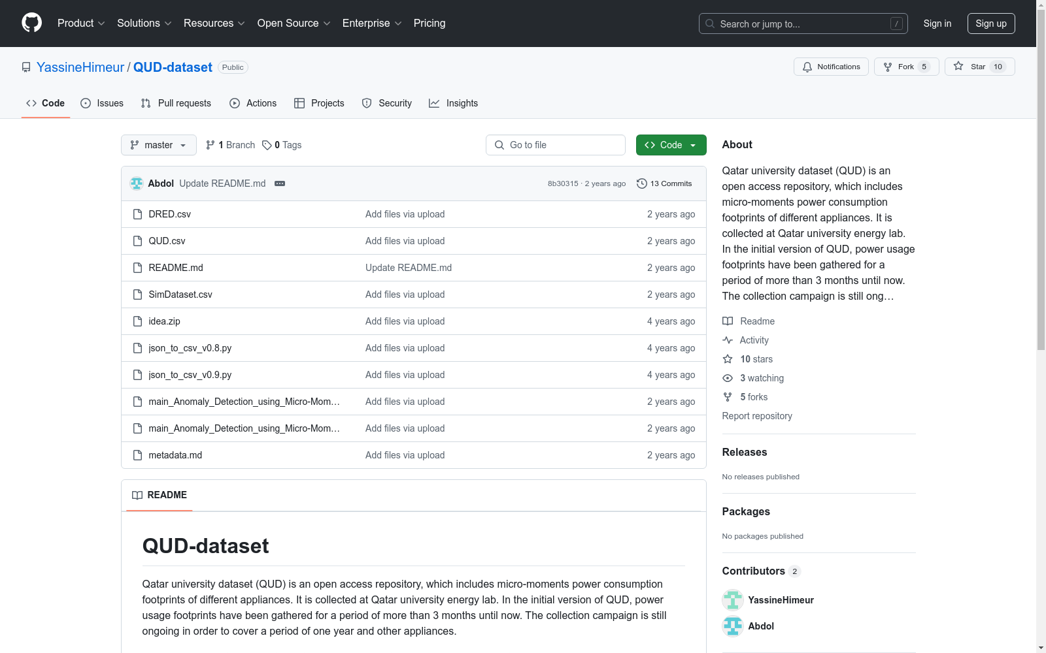Click the Search or jump to field

803,24
